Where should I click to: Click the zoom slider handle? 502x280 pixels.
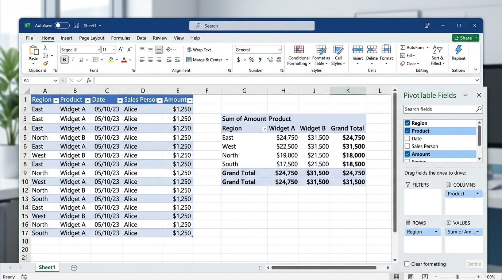click(x=457, y=277)
